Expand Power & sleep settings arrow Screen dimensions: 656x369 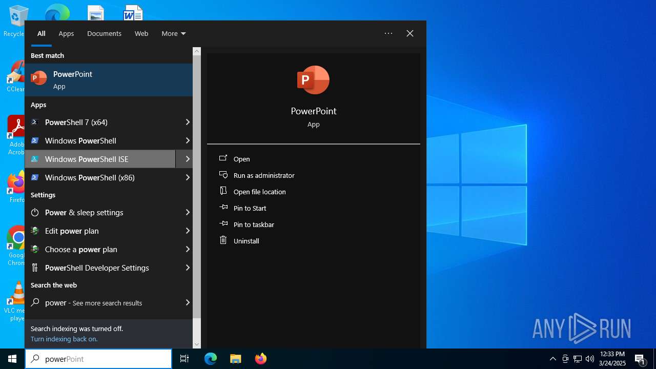point(188,212)
